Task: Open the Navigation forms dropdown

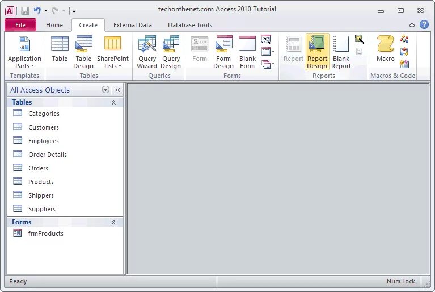Action: [268, 51]
